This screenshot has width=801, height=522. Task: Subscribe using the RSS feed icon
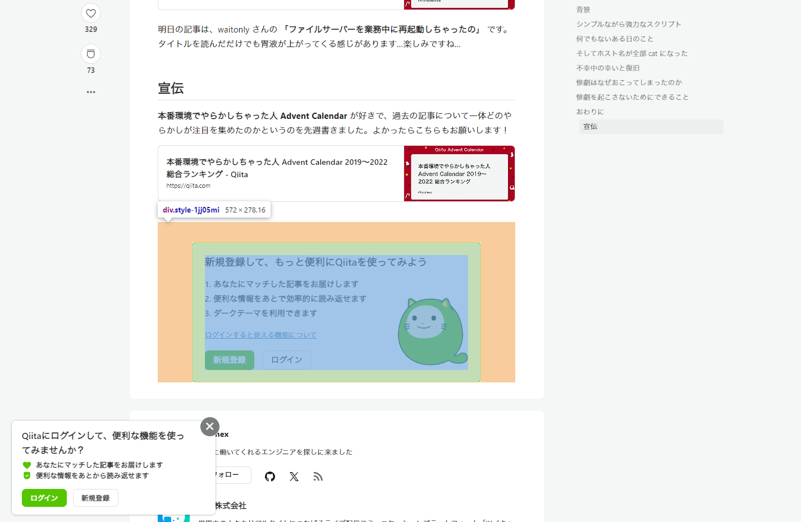[318, 476]
